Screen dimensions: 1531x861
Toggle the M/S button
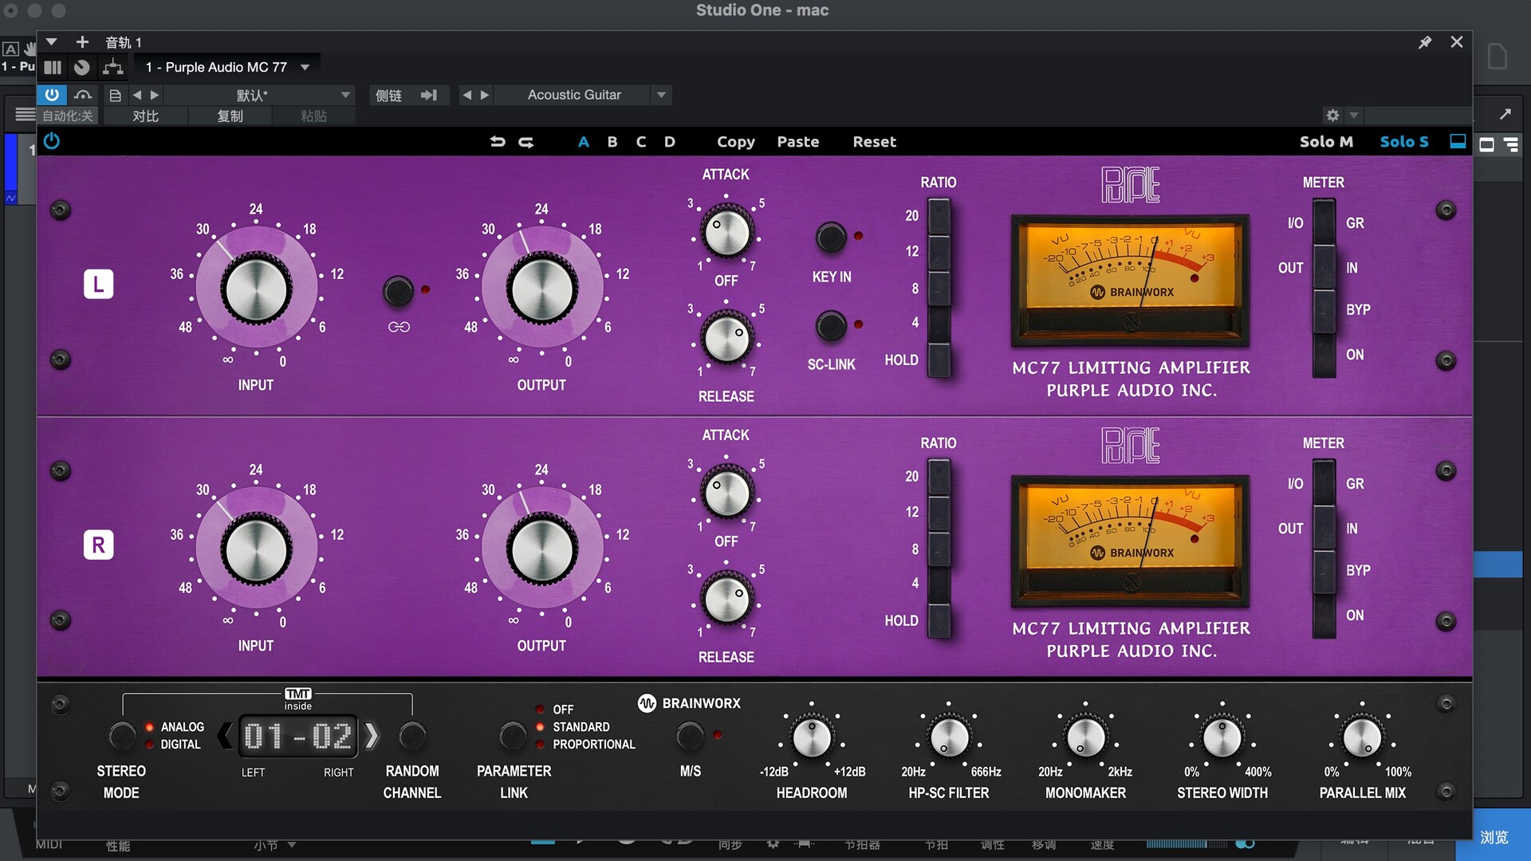(x=690, y=736)
